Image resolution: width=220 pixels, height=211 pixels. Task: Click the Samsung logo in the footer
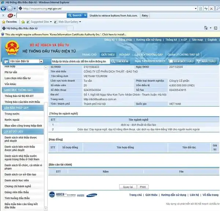pyautogui.click(x=92, y=195)
